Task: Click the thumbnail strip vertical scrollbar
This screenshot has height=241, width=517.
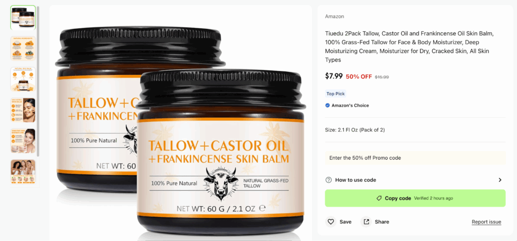Action: click(x=38, y=81)
